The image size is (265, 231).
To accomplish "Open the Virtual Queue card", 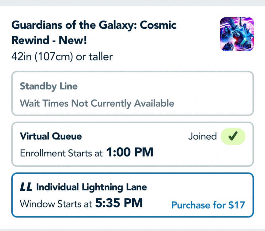I will coord(132,144).
